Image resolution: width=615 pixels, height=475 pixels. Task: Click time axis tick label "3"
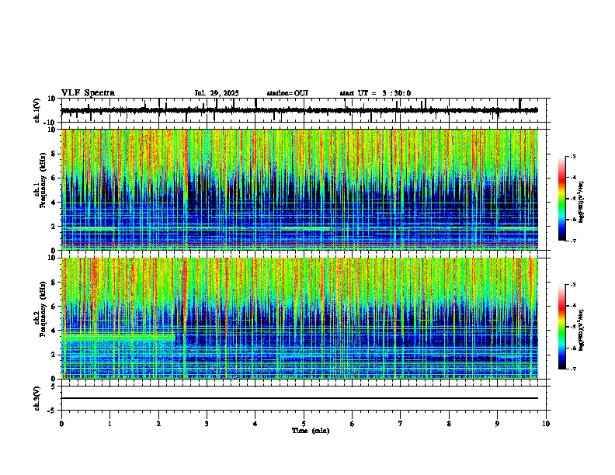tap(207, 424)
